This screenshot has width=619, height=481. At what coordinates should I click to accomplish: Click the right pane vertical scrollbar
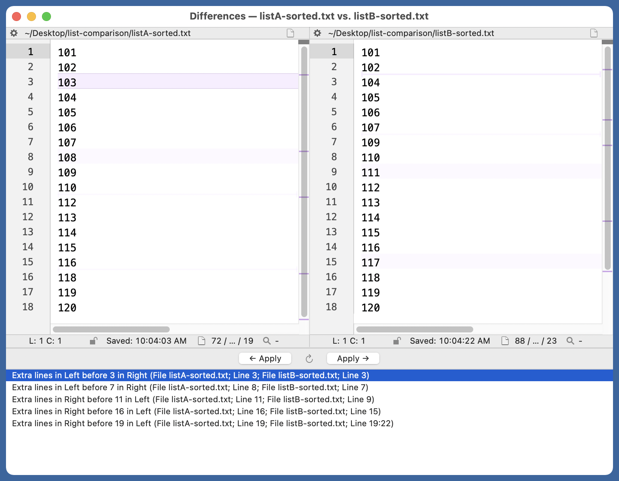(608, 158)
